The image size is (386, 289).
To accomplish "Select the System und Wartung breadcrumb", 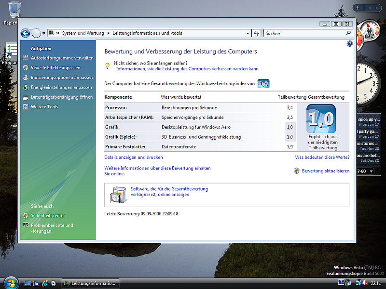I will [83, 33].
